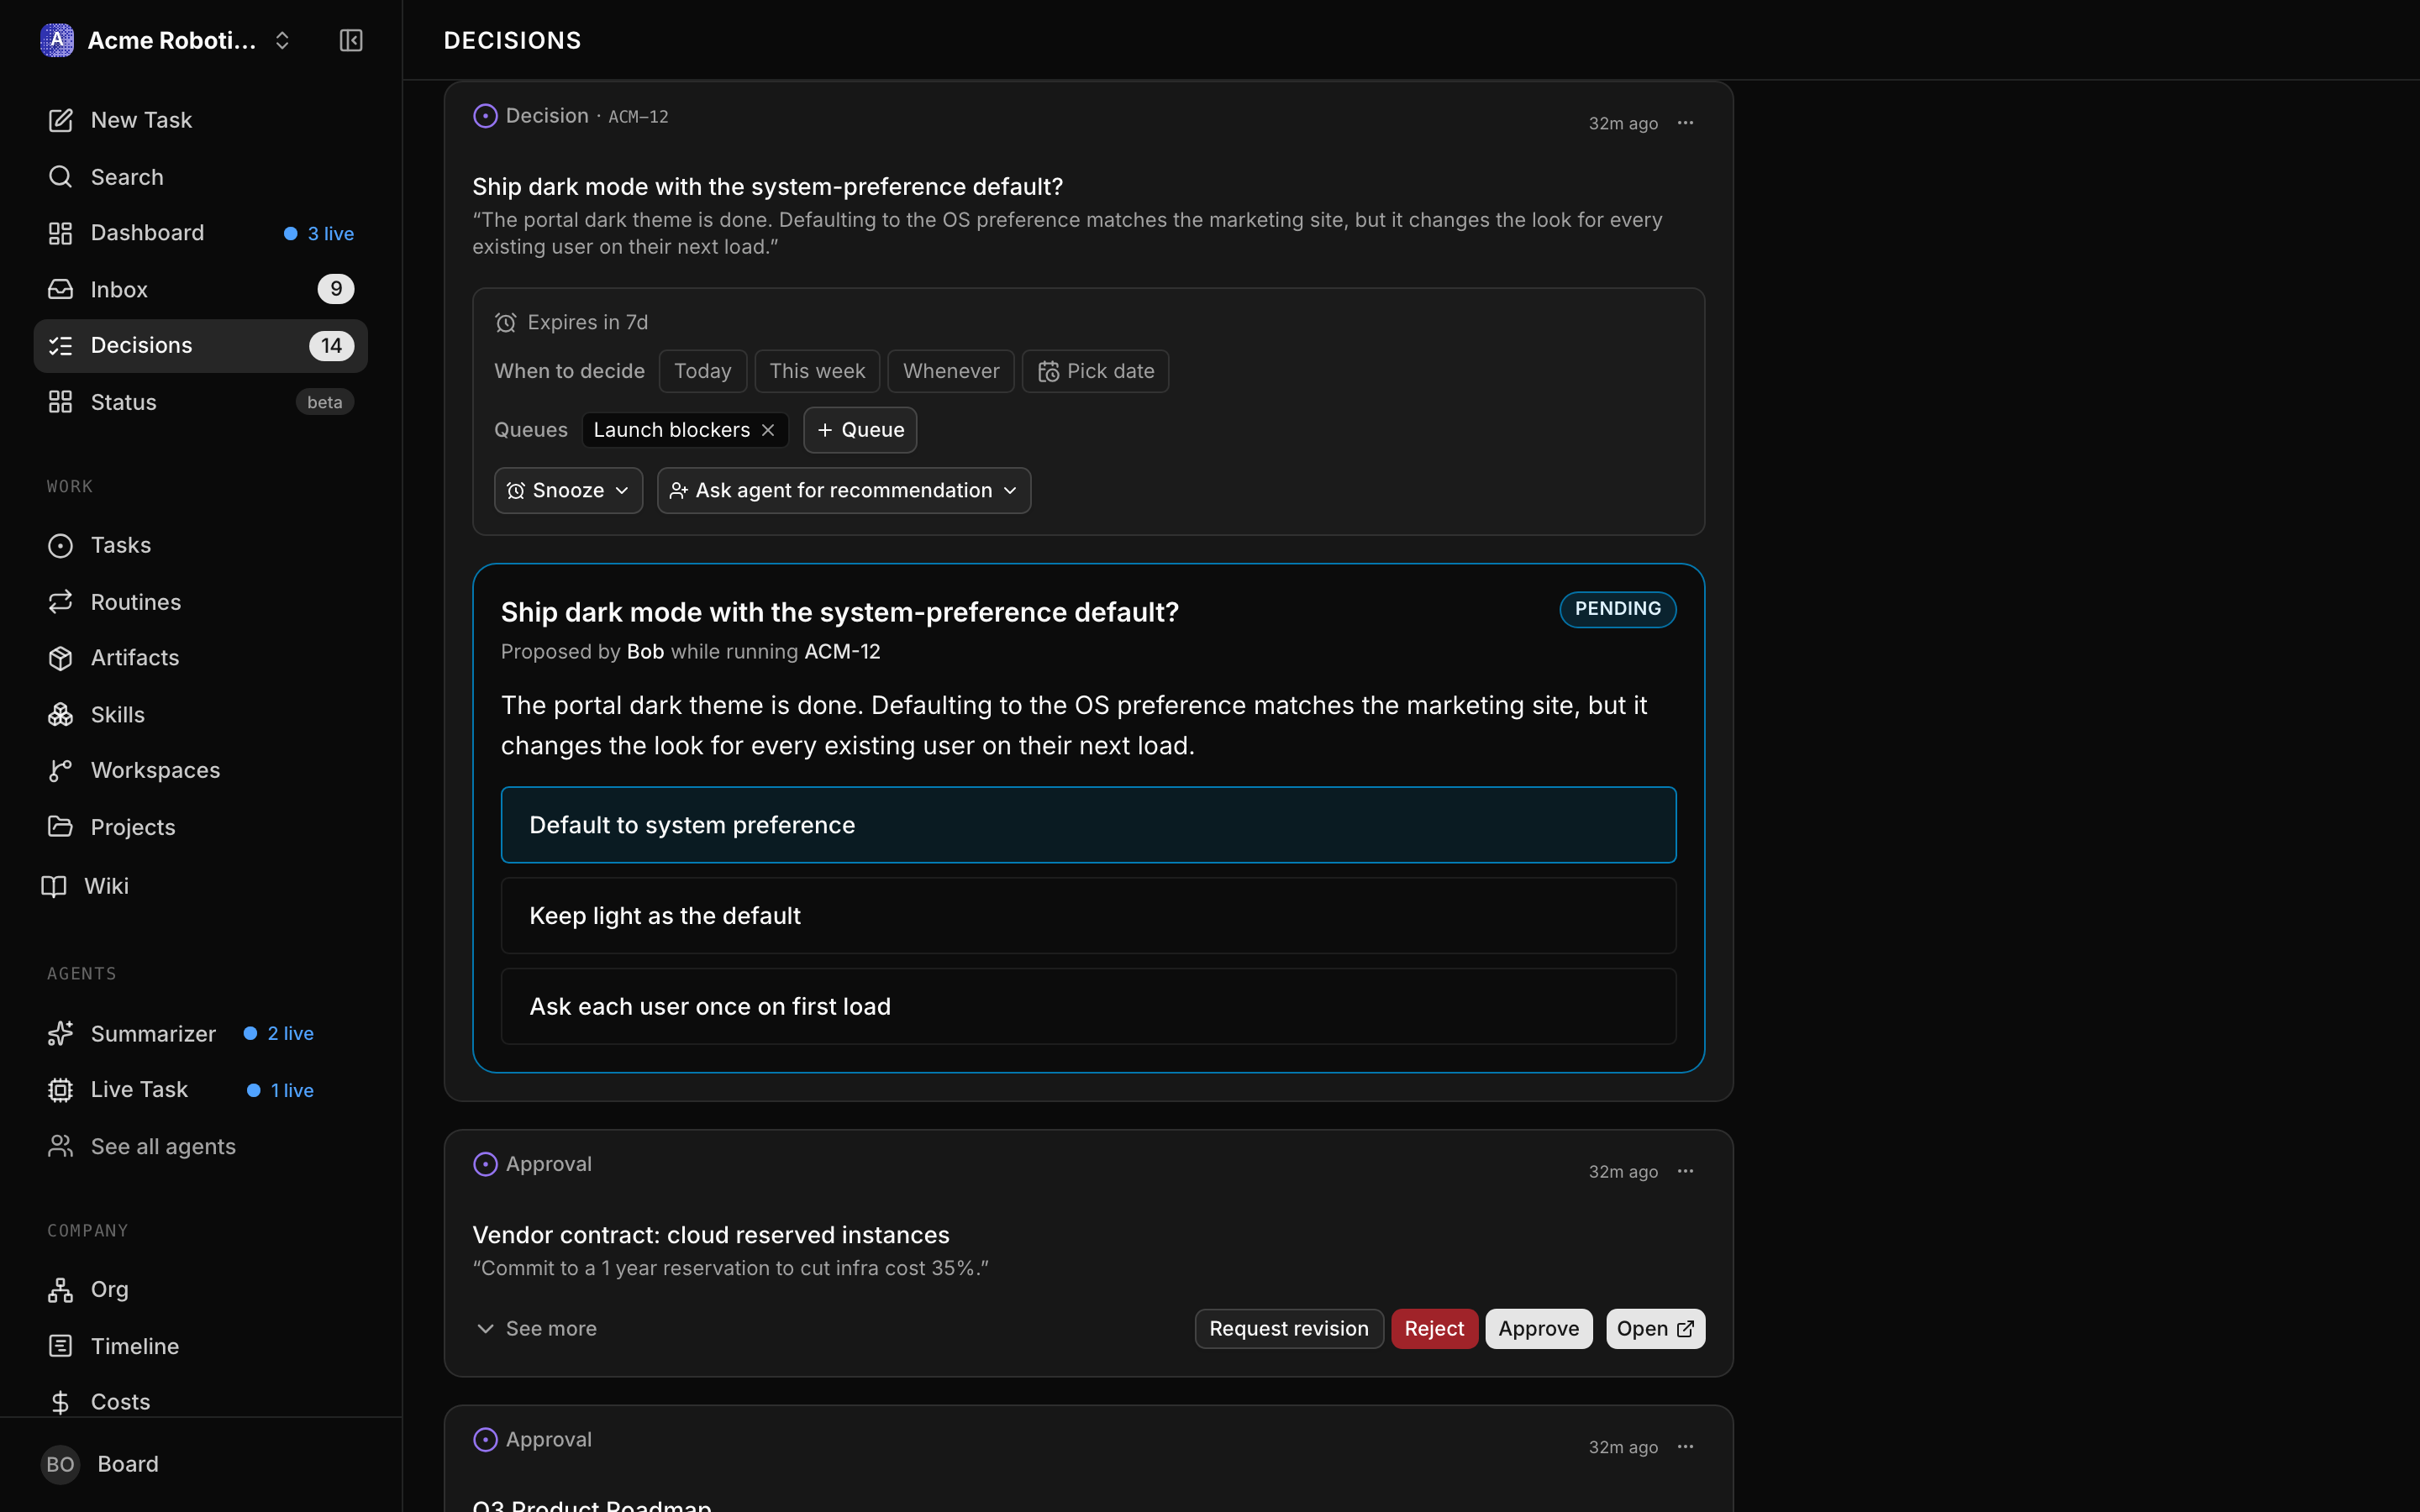Image resolution: width=2420 pixels, height=1512 pixels.
Task: Click the Tasks icon in Work section
Action: click(60, 545)
